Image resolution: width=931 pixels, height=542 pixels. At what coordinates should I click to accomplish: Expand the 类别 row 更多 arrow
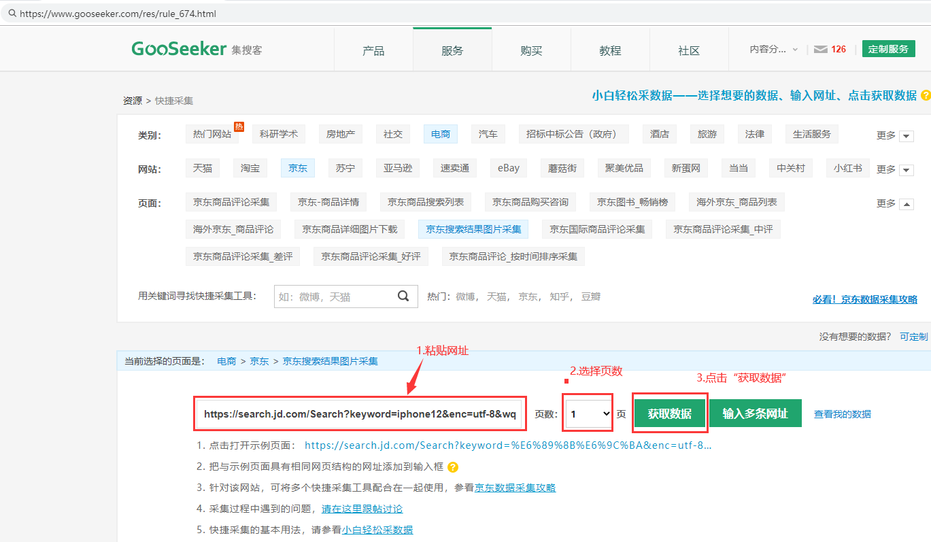[906, 136]
